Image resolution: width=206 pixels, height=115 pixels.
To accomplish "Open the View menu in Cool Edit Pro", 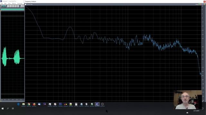I will [x=9, y=4].
